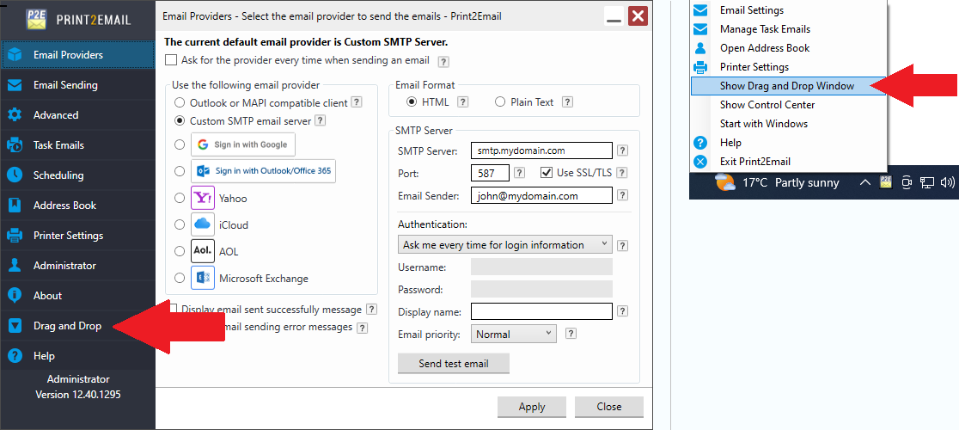Go to the Scheduling clock section

(x=58, y=175)
